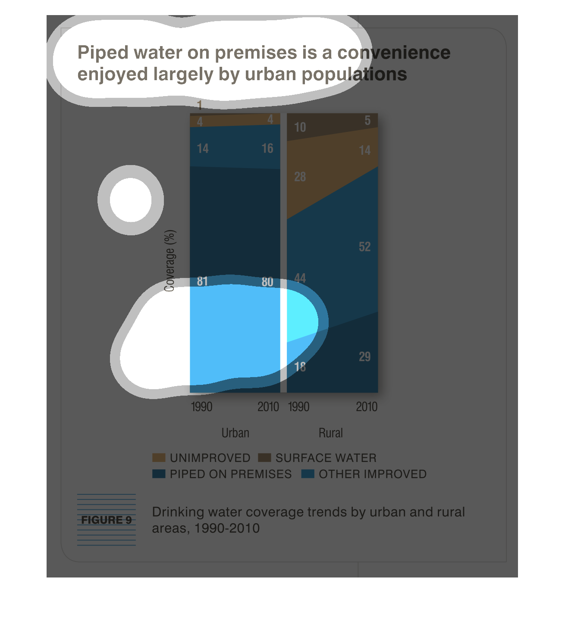The height and width of the screenshot is (618, 565).
Task: Select the PIPED ON PREMISES legend swatch
Action: [x=159, y=474]
